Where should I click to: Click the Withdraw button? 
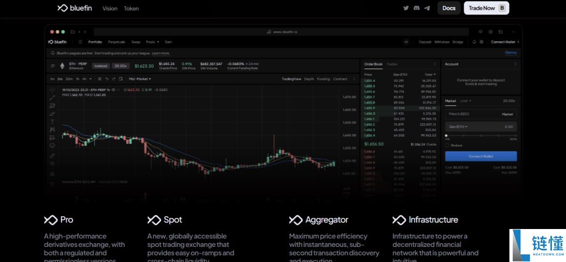[x=442, y=42]
